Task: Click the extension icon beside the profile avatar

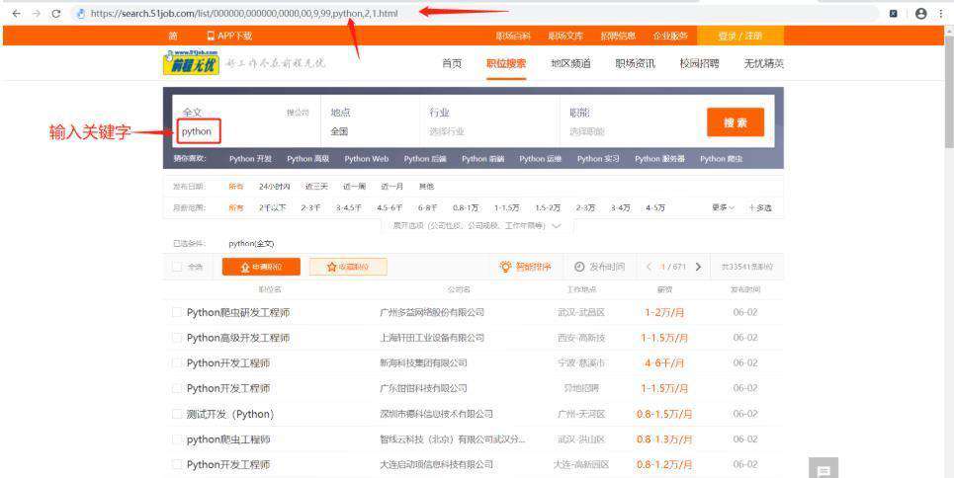Action: (x=894, y=14)
